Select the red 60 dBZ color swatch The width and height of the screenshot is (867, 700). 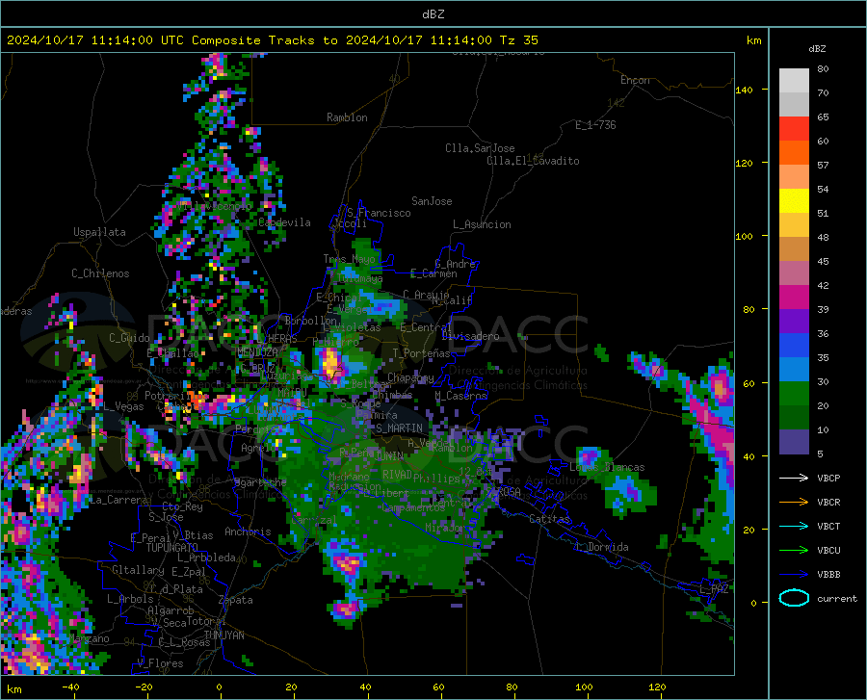coord(794,129)
